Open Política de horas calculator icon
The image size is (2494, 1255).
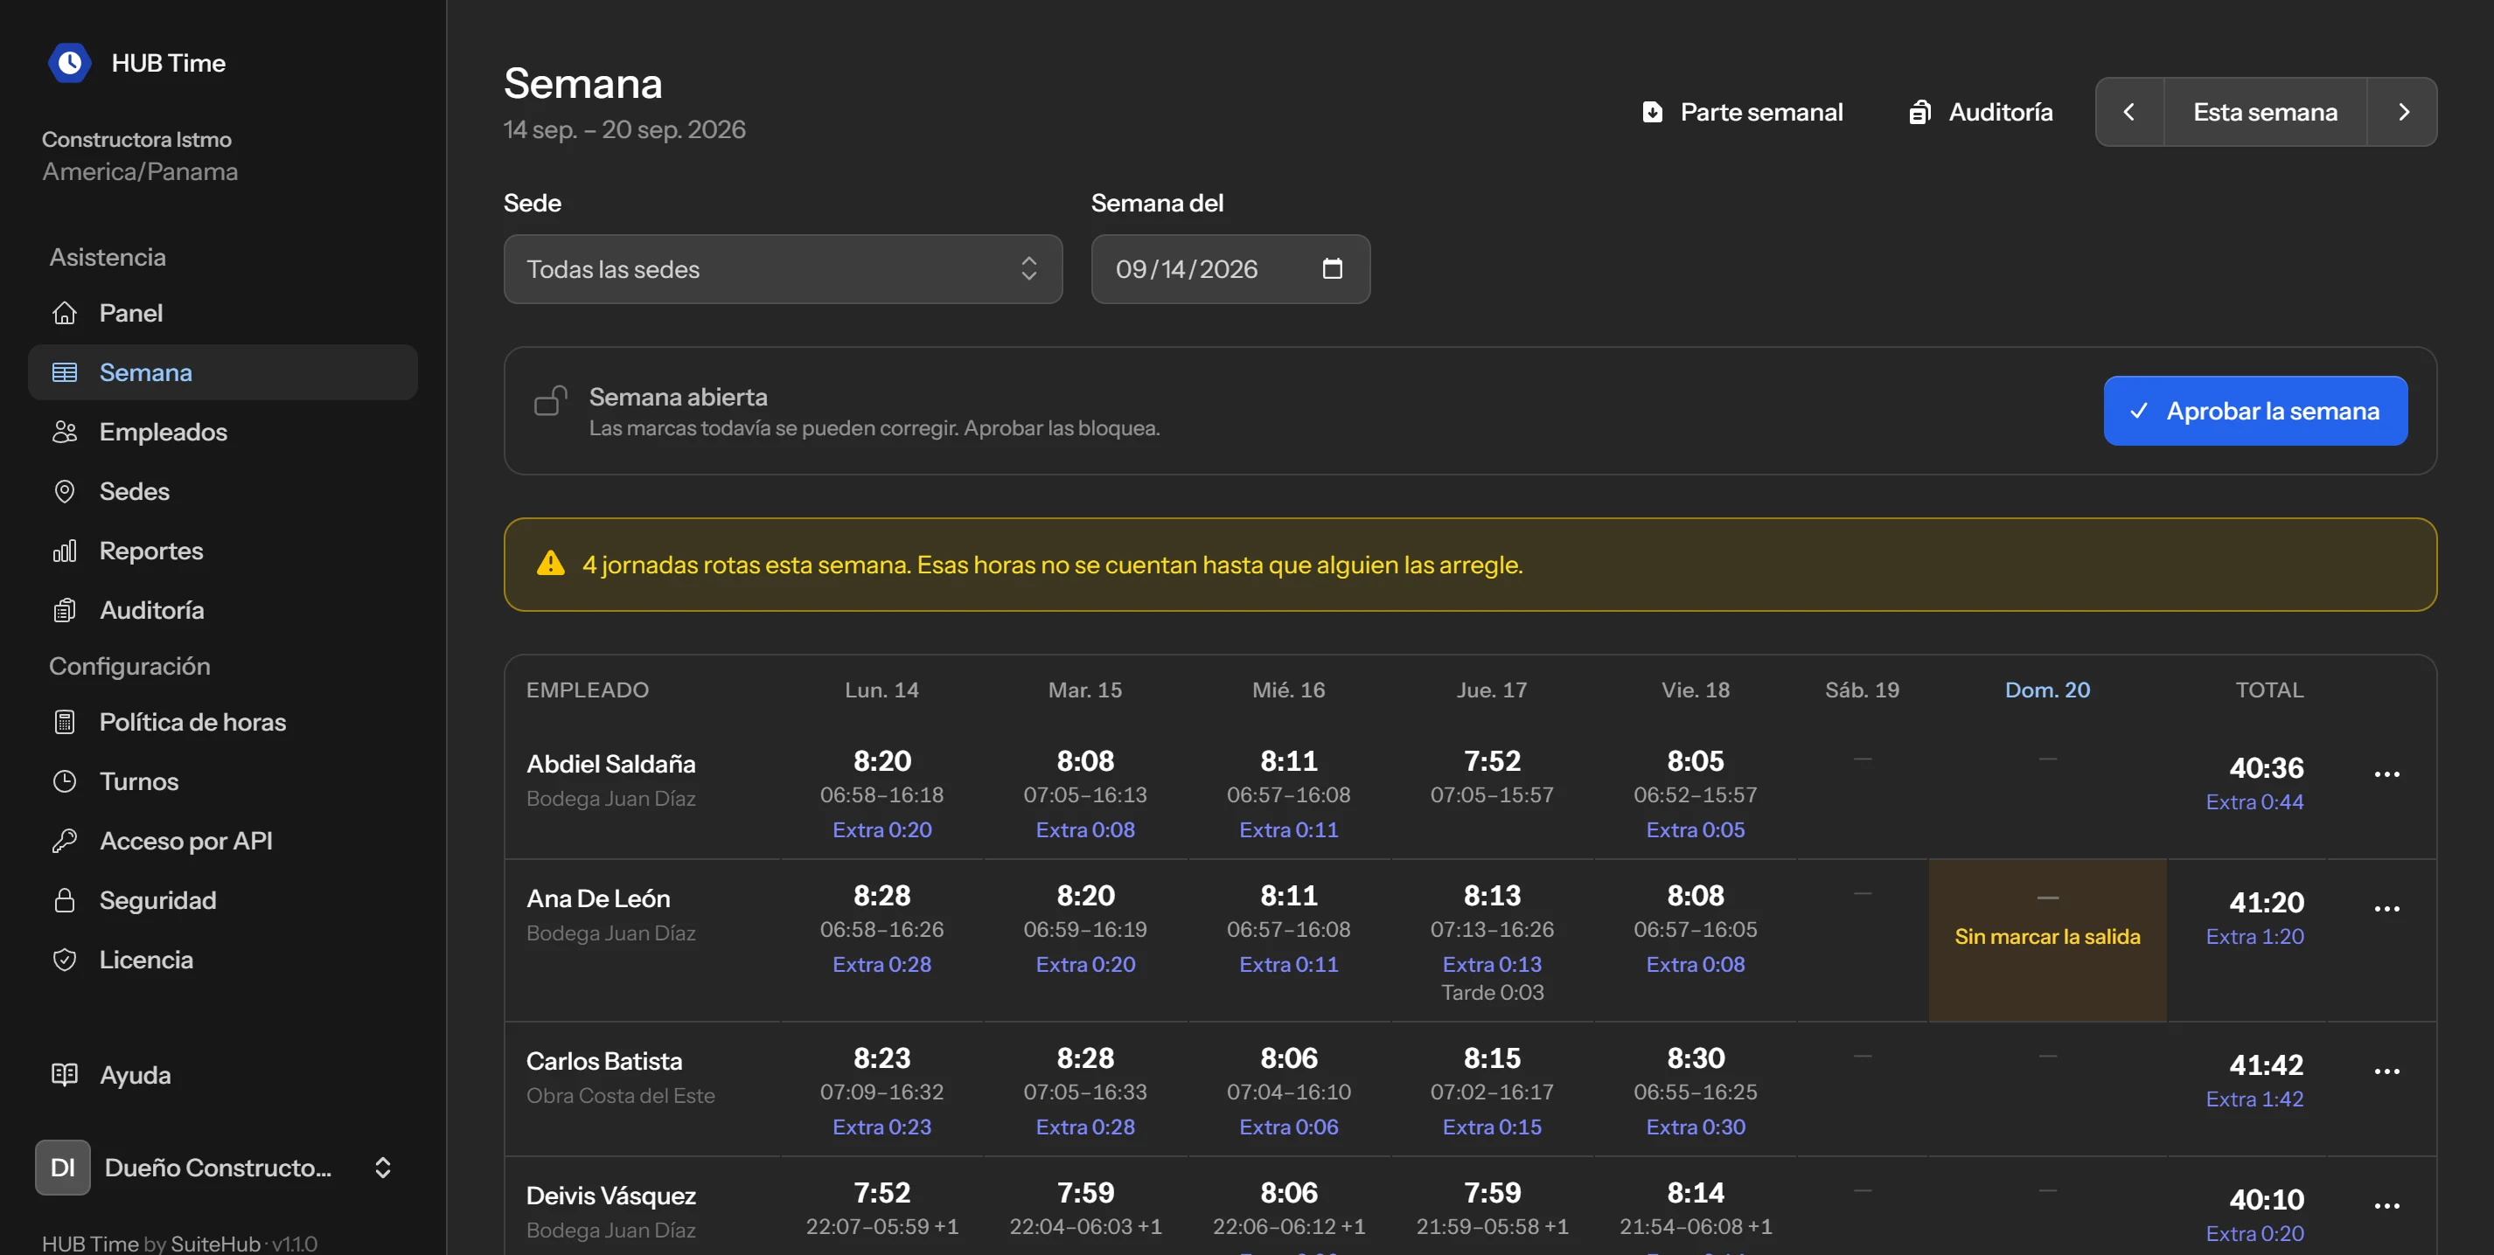pyautogui.click(x=65, y=722)
